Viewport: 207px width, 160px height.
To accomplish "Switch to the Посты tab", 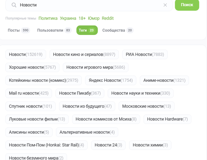I will pyautogui.click(x=19, y=30).
